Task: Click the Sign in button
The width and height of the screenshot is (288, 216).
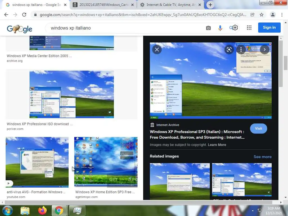Action: [269, 28]
